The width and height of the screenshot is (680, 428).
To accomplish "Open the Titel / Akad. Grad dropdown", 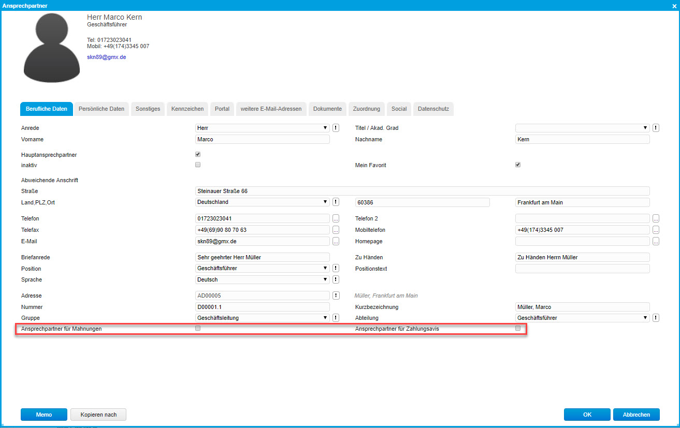I will 583,128.
